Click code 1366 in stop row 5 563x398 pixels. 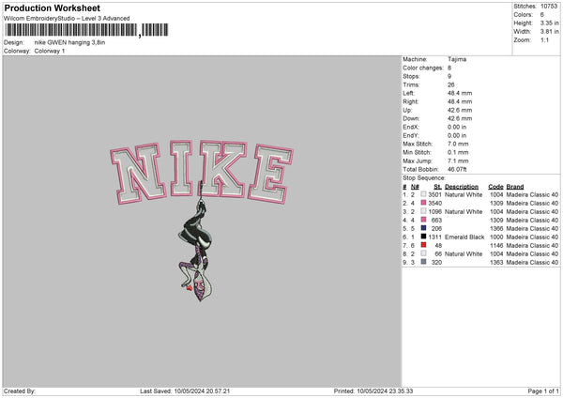(x=496, y=228)
